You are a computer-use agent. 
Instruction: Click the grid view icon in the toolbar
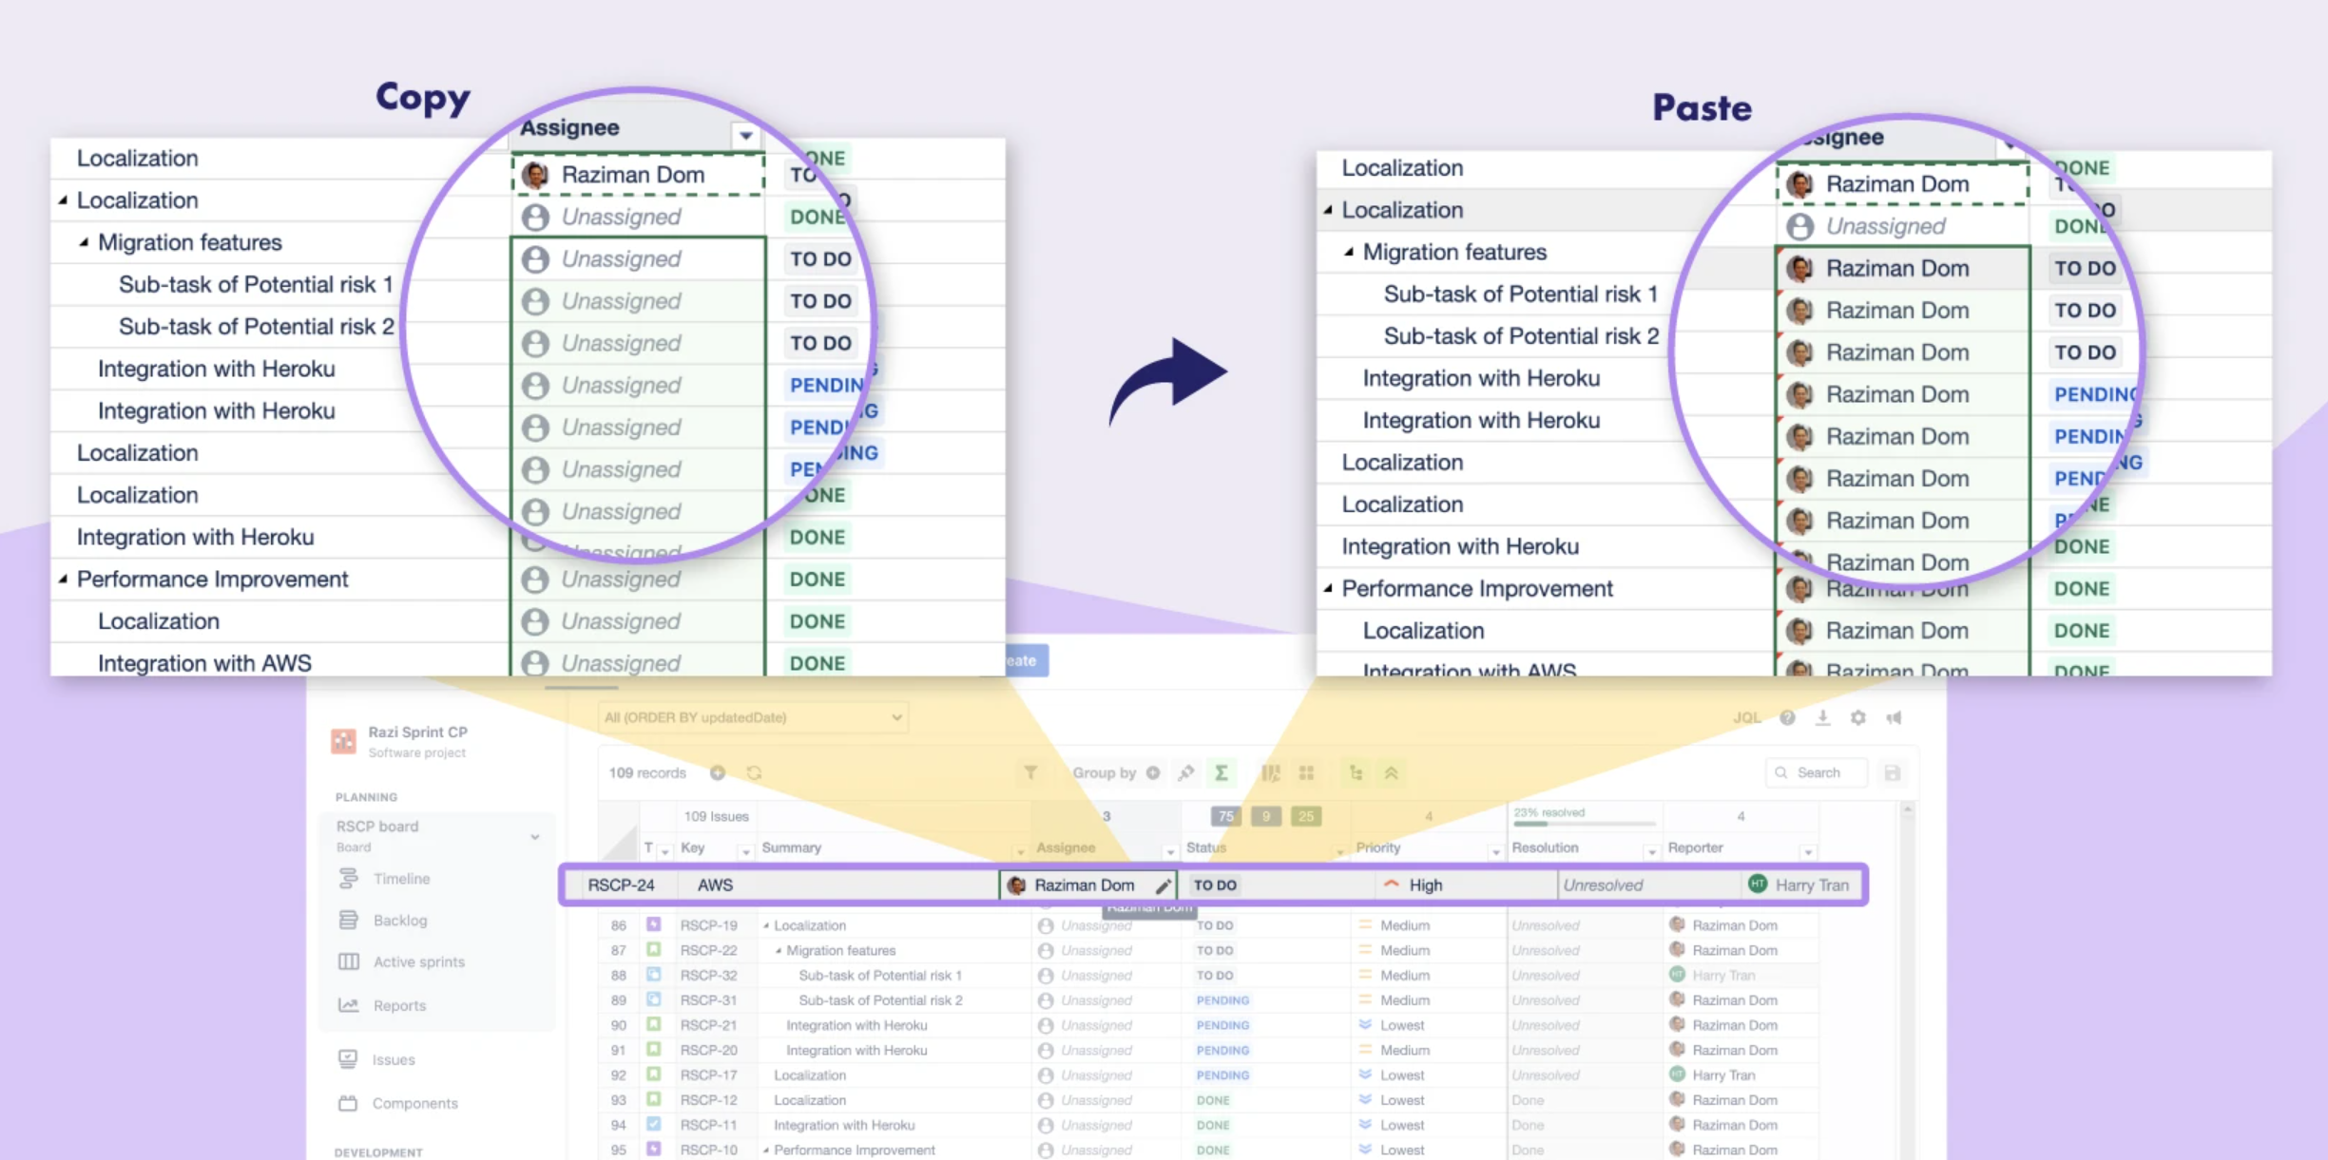(1307, 772)
